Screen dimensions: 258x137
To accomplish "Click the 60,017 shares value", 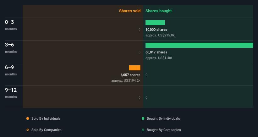I will pos(156,52).
